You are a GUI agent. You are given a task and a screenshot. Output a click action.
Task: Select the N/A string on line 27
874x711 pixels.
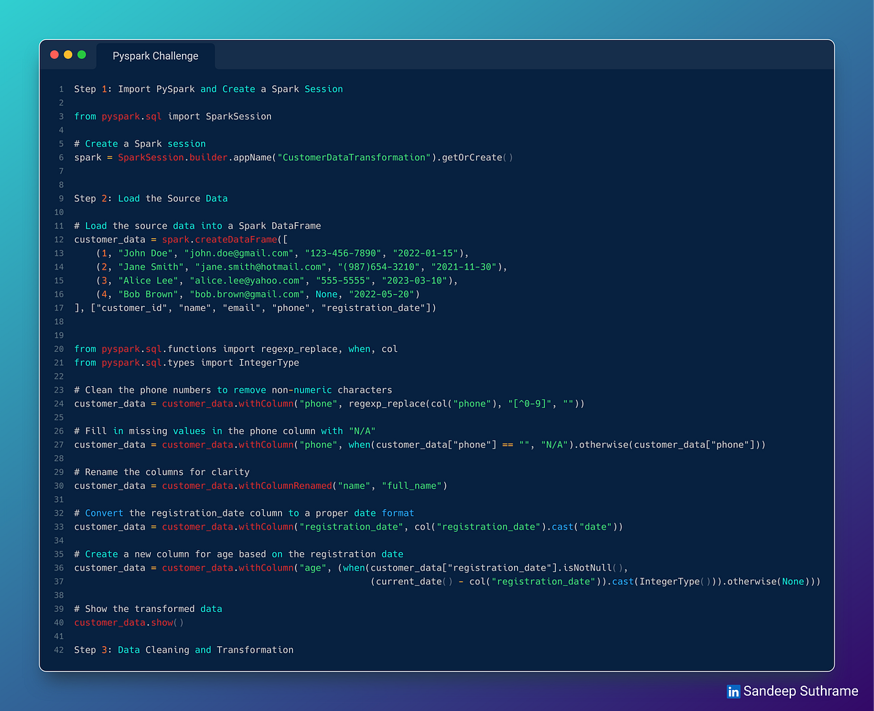coord(555,444)
